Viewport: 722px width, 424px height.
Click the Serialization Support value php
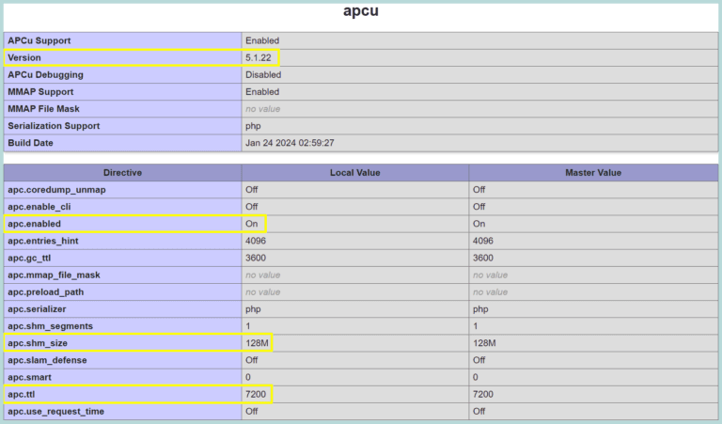pyautogui.click(x=253, y=126)
